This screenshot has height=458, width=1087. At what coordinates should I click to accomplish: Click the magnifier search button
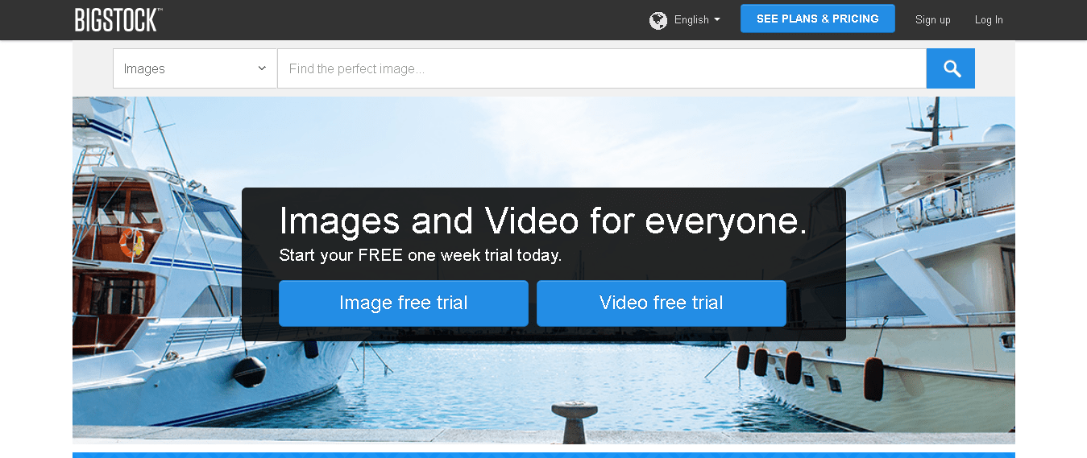[951, 68]
